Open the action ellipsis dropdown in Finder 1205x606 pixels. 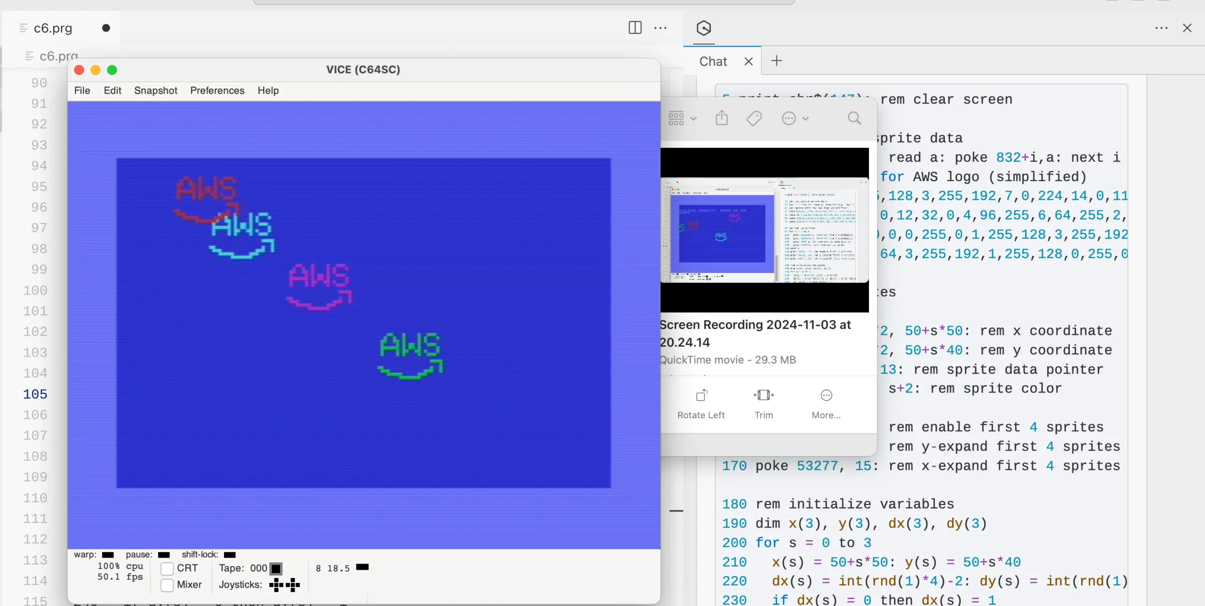click(x=795, y=118)
